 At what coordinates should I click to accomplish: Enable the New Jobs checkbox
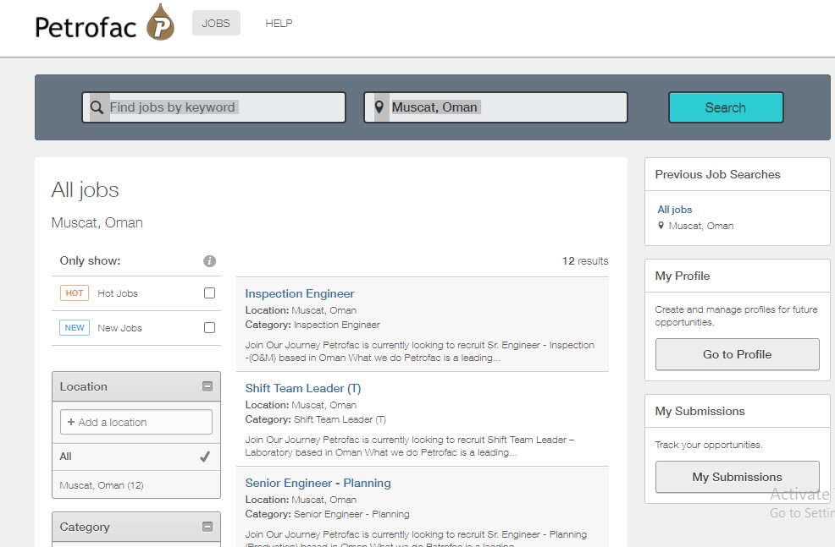tap(209, 327)
